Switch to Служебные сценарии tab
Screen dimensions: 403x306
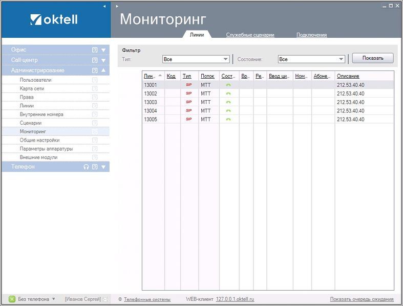[x=250, y=35]
